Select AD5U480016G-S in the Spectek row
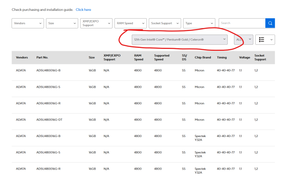This screenshot has height=177, width=299. (48, 152)
